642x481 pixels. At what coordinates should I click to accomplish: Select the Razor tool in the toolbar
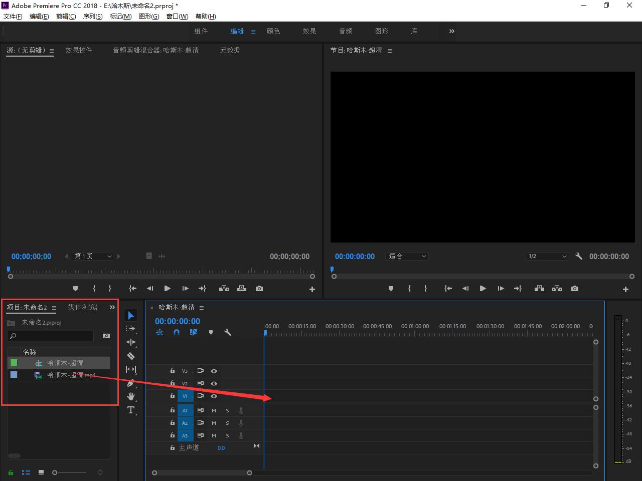coord(131,356)
